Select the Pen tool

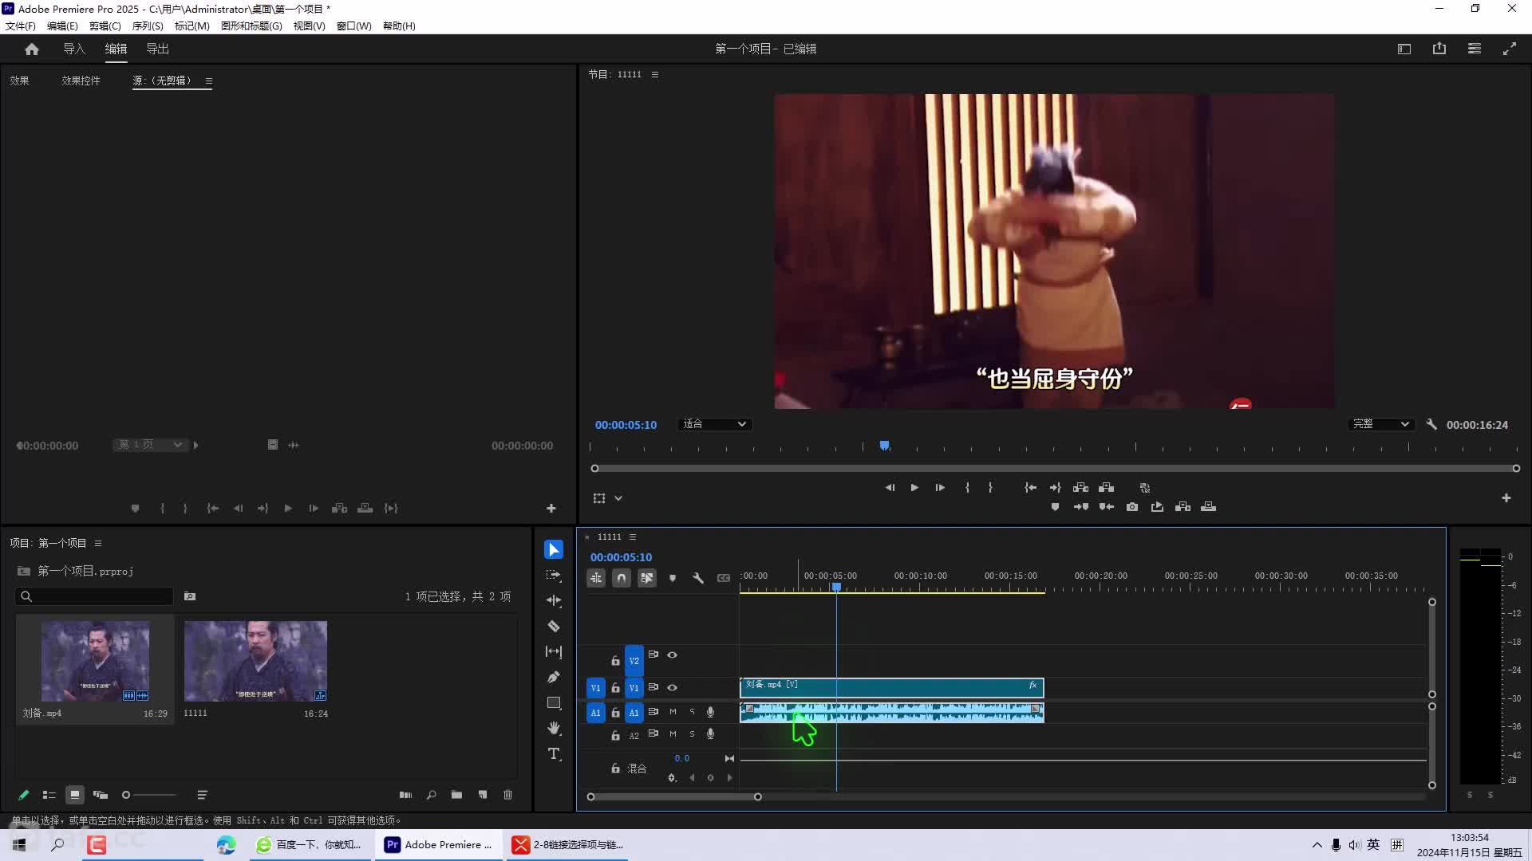coord(553,677)
